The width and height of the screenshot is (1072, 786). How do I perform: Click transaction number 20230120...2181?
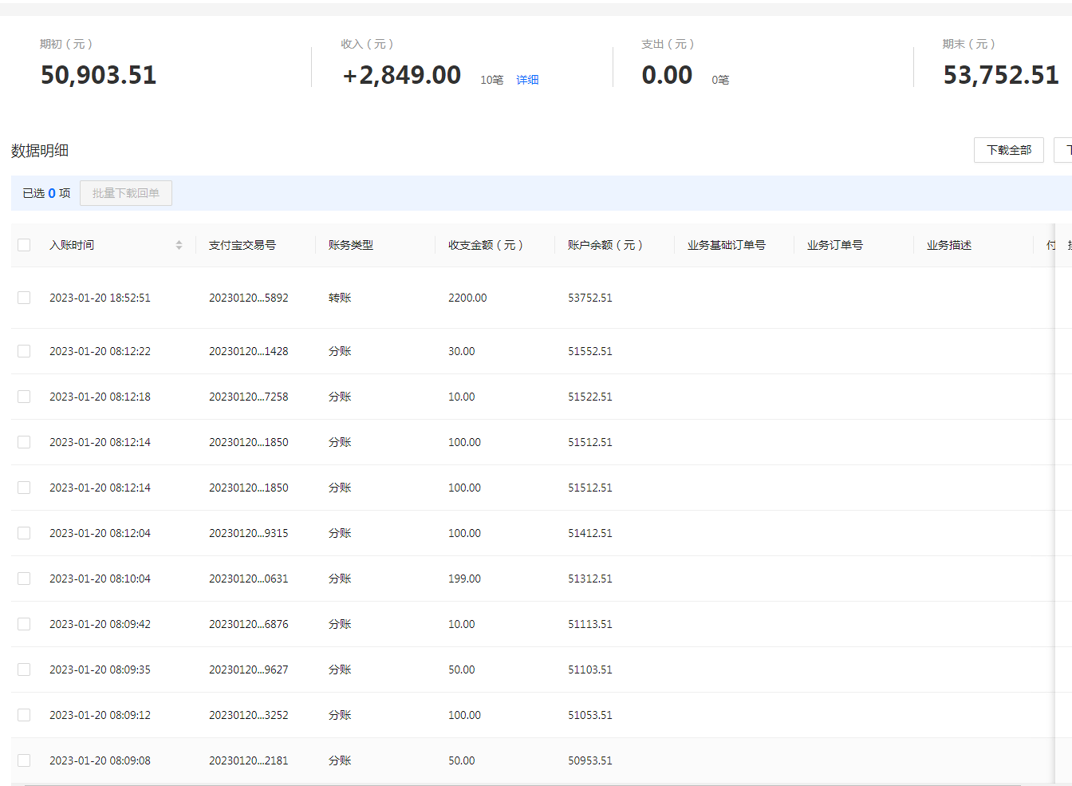[249, 760]
